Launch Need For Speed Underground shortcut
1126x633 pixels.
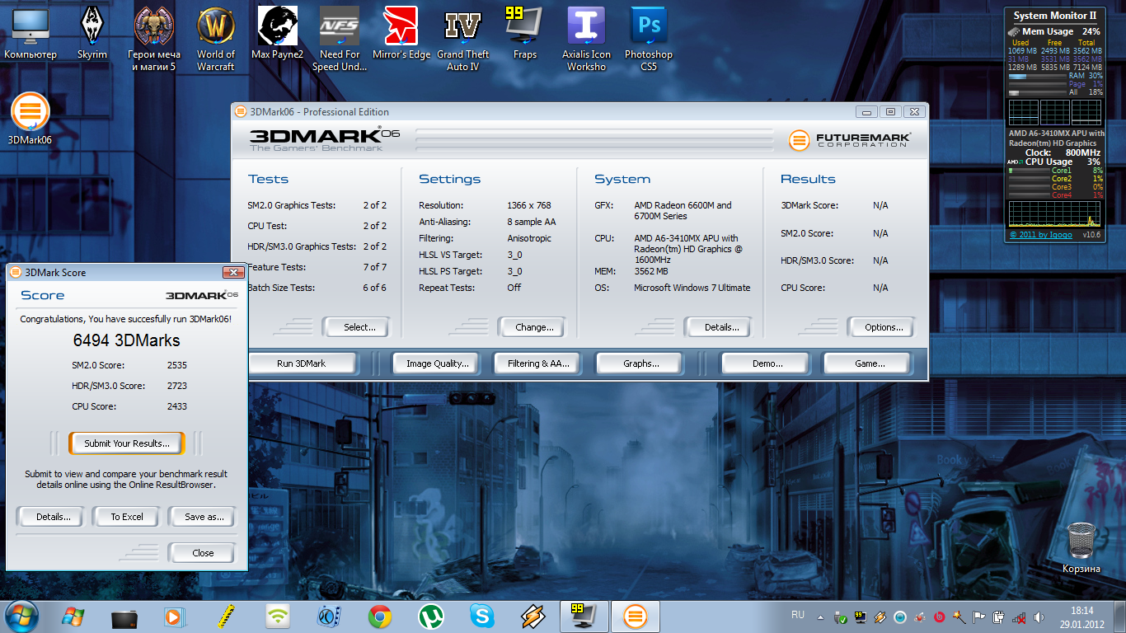tap(340, 39)
